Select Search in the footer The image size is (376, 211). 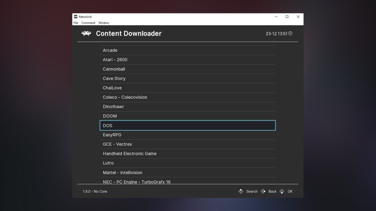(252, 191)
